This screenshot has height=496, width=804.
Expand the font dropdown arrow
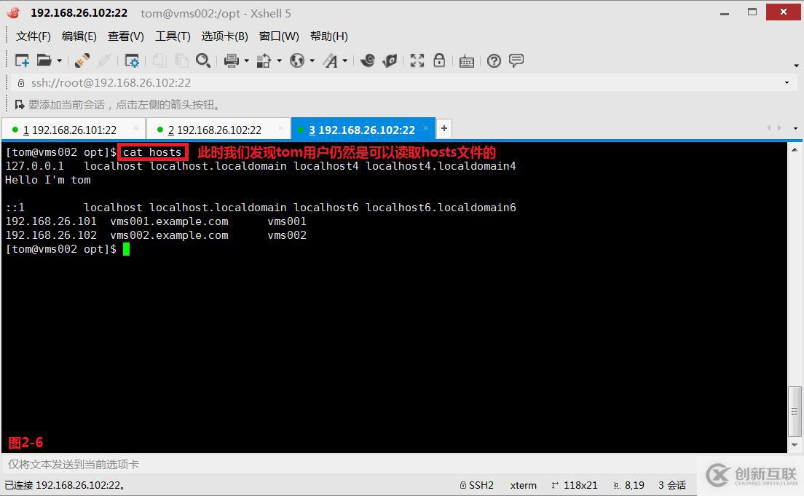(345, 61)
